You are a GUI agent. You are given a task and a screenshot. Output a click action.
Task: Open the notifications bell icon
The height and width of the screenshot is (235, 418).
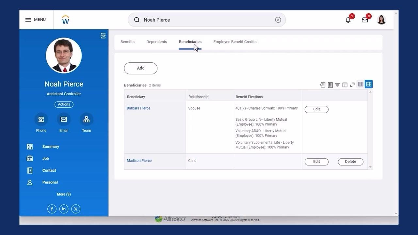pyautogui.click(x=348, y=20)
